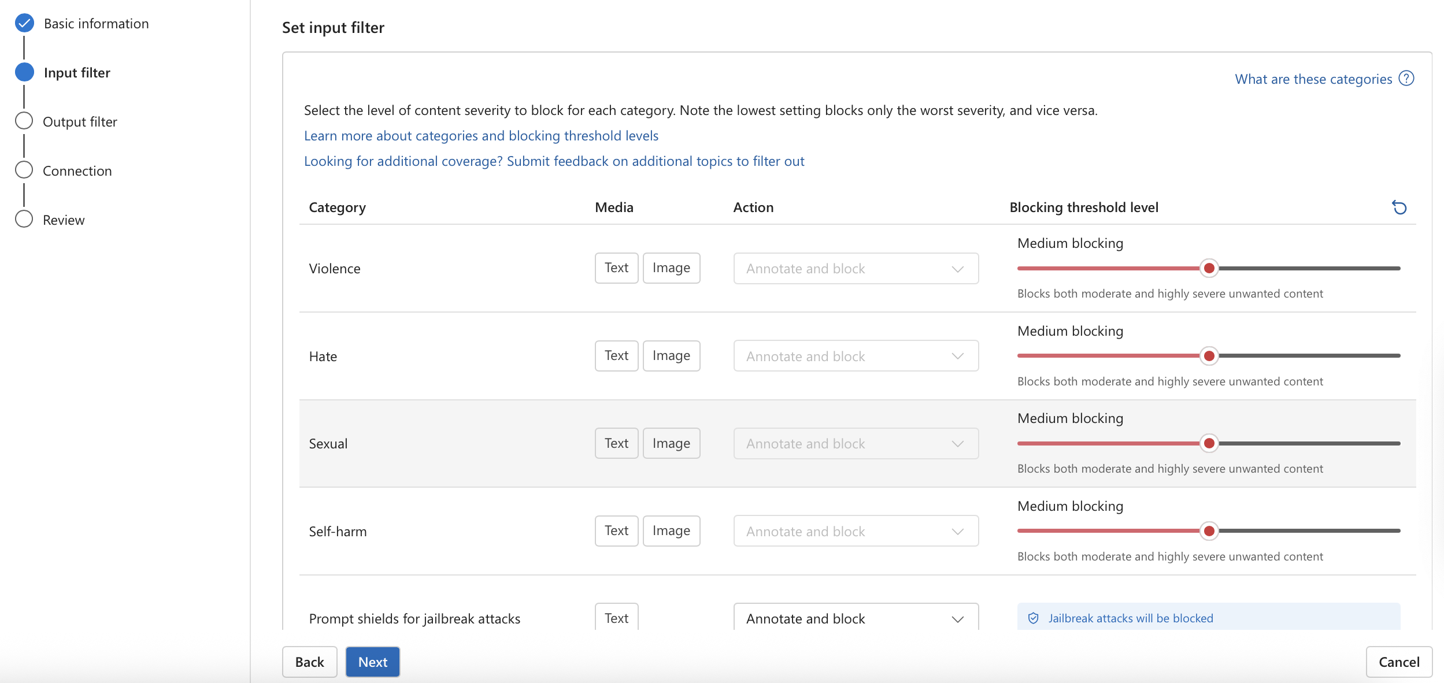
Task: Expand the Annotate and block dropdown for Hate
Action: click(855, 356)
